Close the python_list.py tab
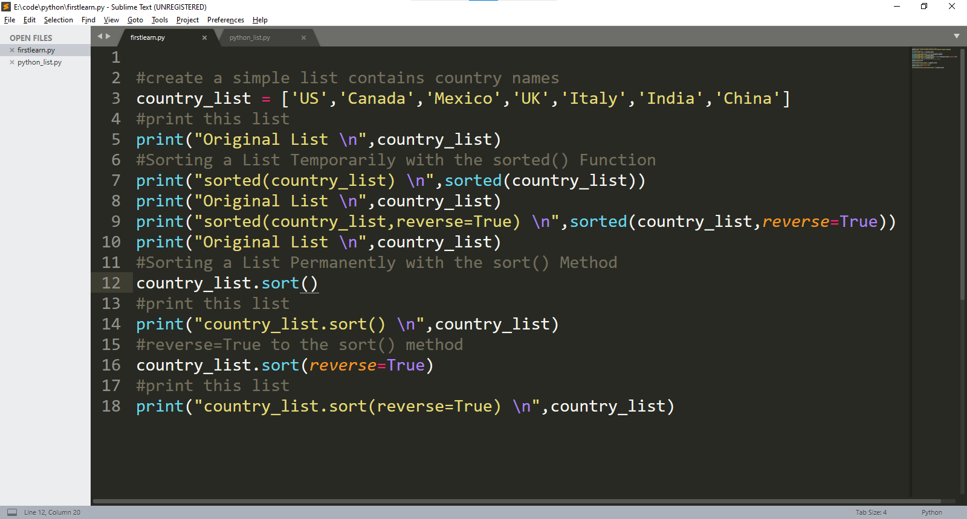 point(303,37)
